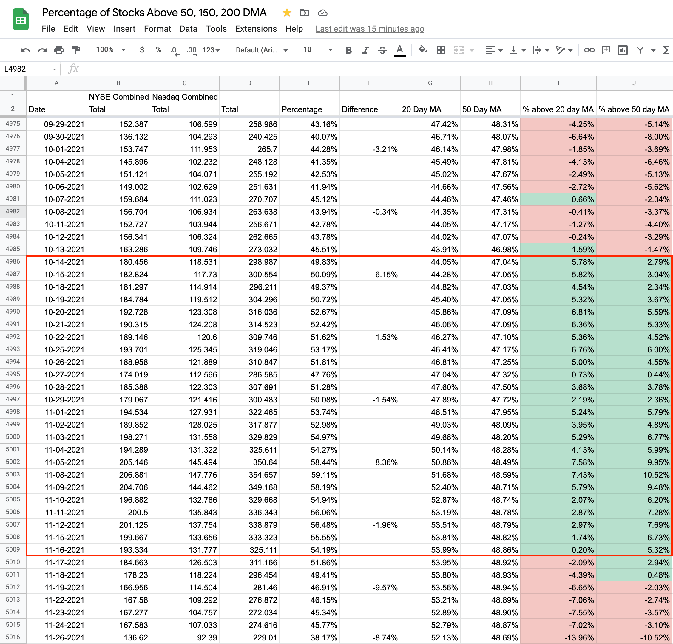
Task: Toggle Italic formatting
Action: coord(365,50)
